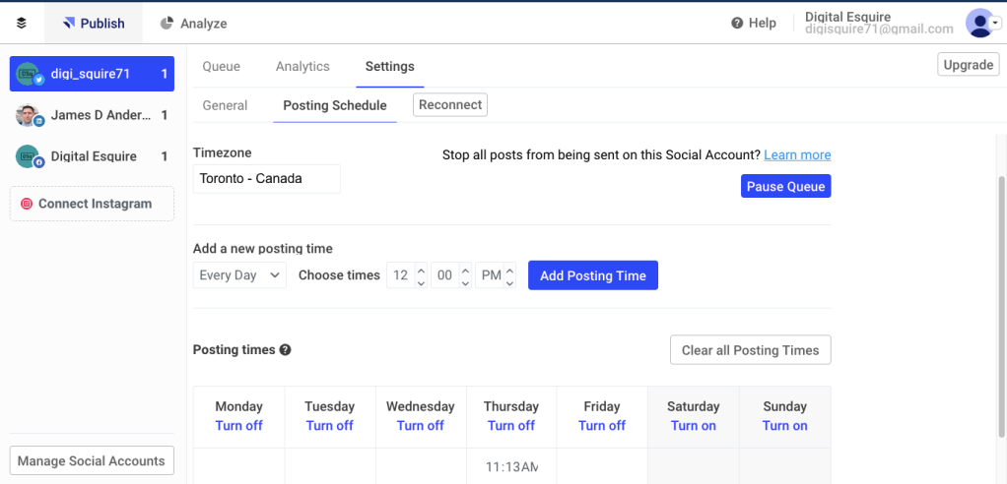Open the user profile avatar menu
1007x484 pixels.
980,23
